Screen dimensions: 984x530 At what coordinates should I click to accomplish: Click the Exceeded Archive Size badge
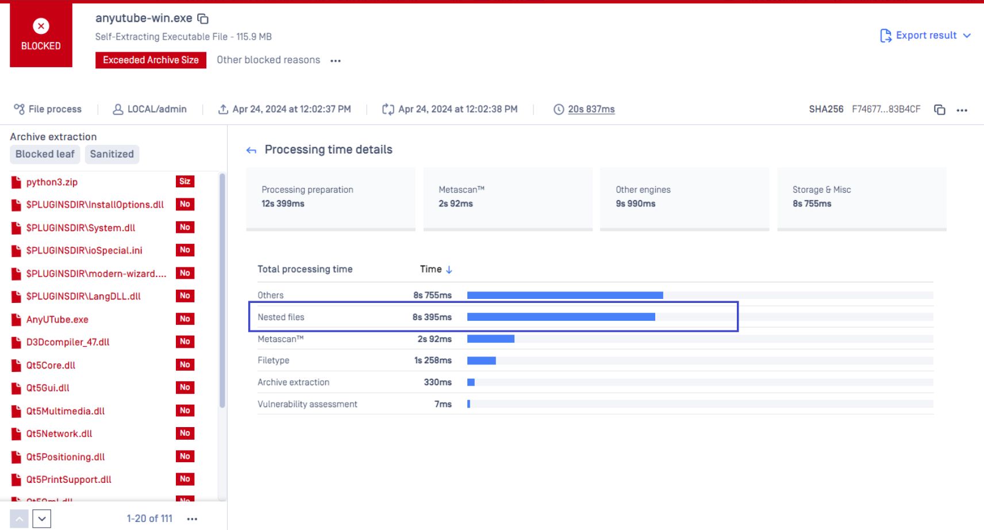pos(151,60)
